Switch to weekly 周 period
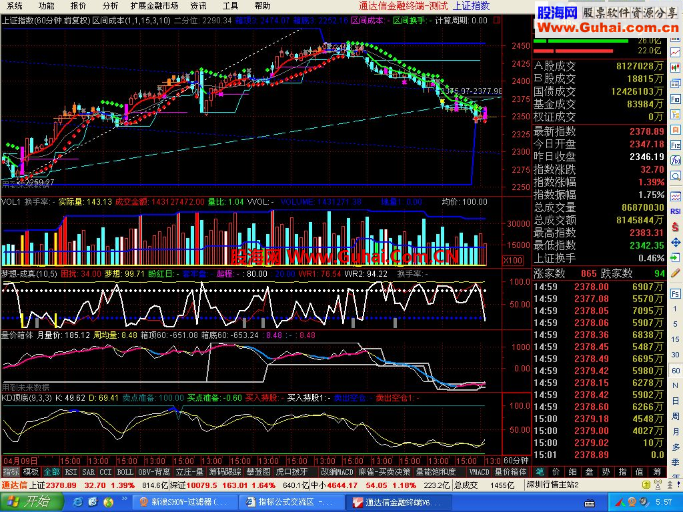The image size is (683, 512). coord(676,417)
